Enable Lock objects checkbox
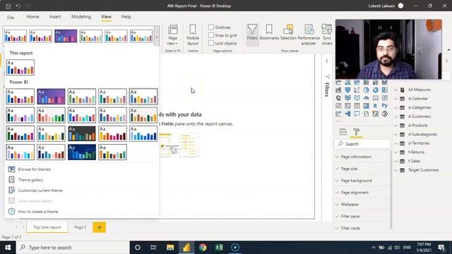The height and width of the screenshot is (254, 452). [211, 43]
